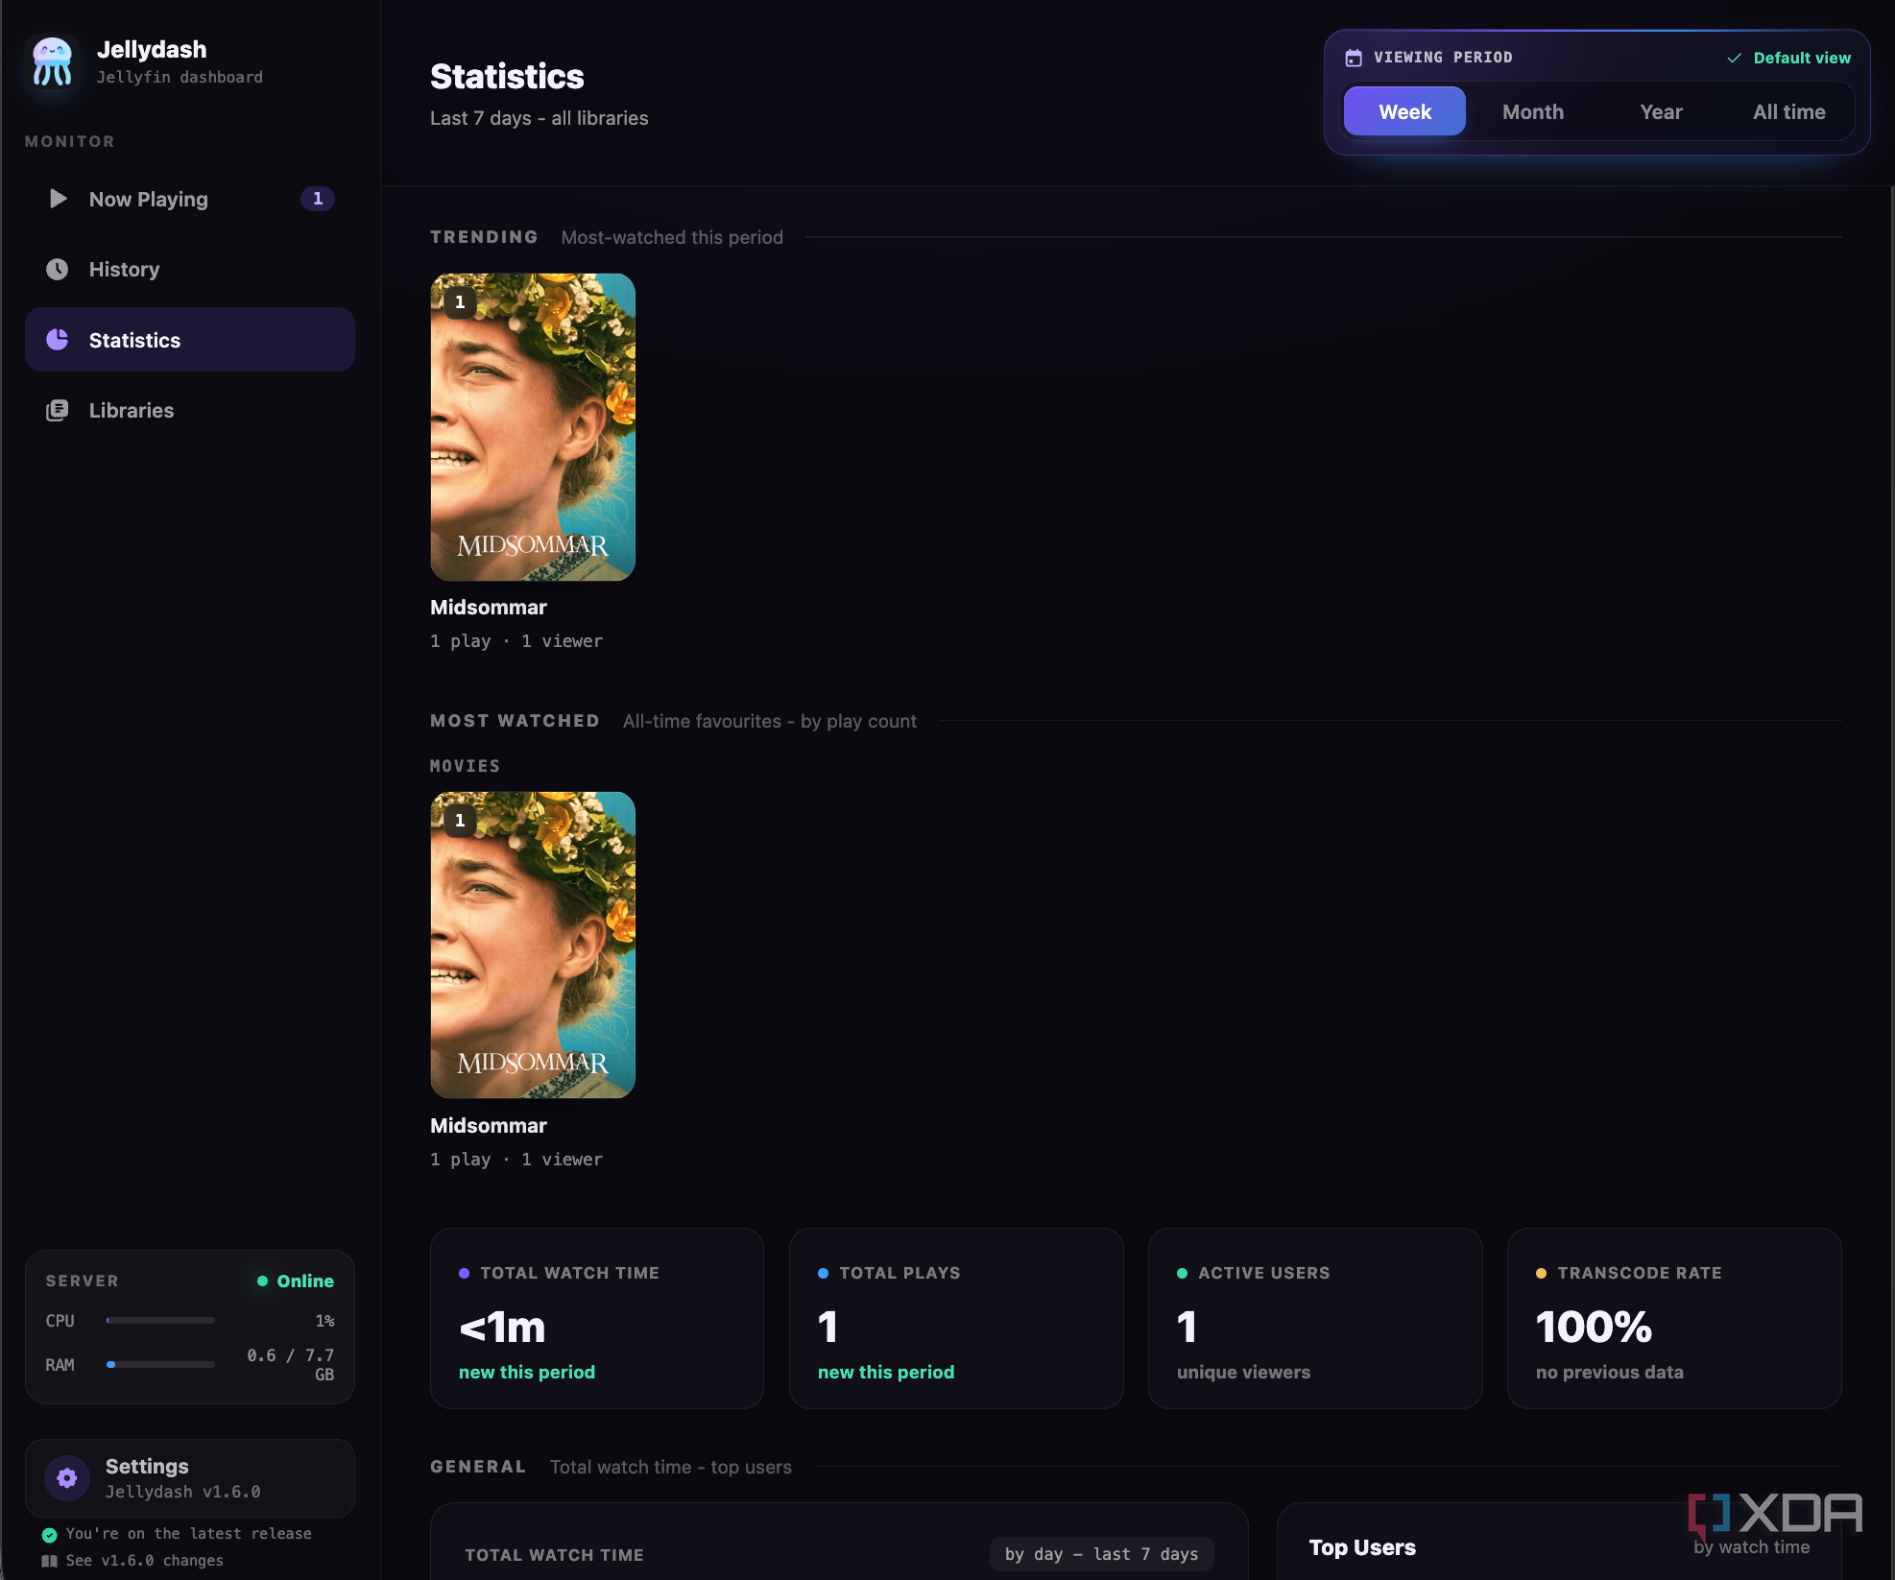Click the checkmark next to Default view
Image resolution: width=1895 pixels, height=1580 pixels.
1735,58
